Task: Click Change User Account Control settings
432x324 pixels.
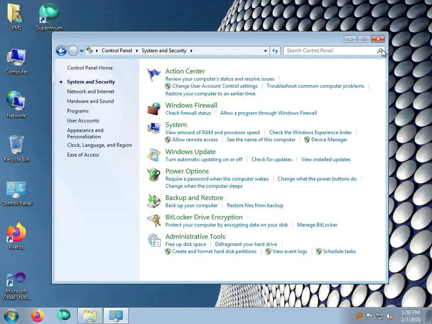Action: point(215,86)
